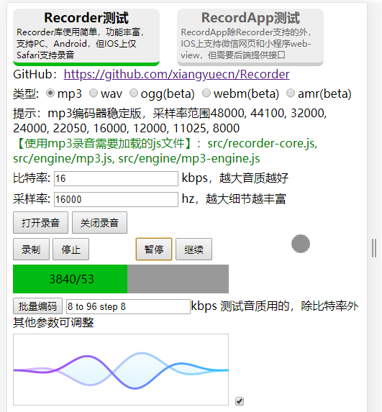This screenshot has width=382, height=412.
Task: Switch to the RecordApp测试 tab
Action: pos(250,37)
